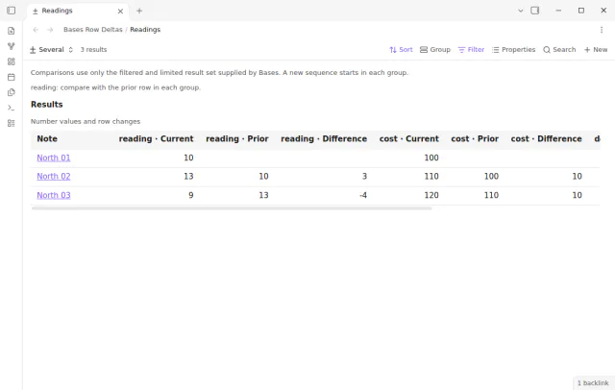Open the Filter toolbar button
This screenshot has height=390, width=615.
coord(471,50)
